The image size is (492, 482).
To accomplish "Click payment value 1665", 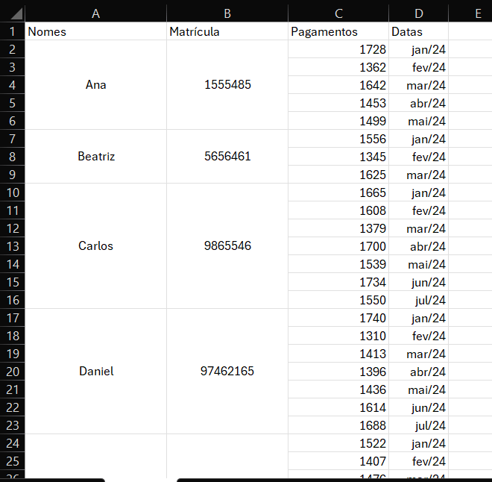I will 338,193.
